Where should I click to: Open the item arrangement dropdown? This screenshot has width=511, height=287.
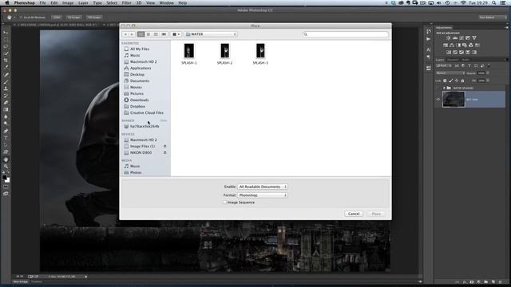click(x=176, y=34)
